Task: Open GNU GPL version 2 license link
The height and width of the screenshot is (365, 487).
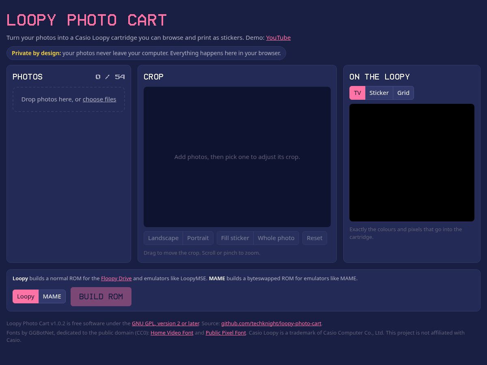Action: point(166,324)
